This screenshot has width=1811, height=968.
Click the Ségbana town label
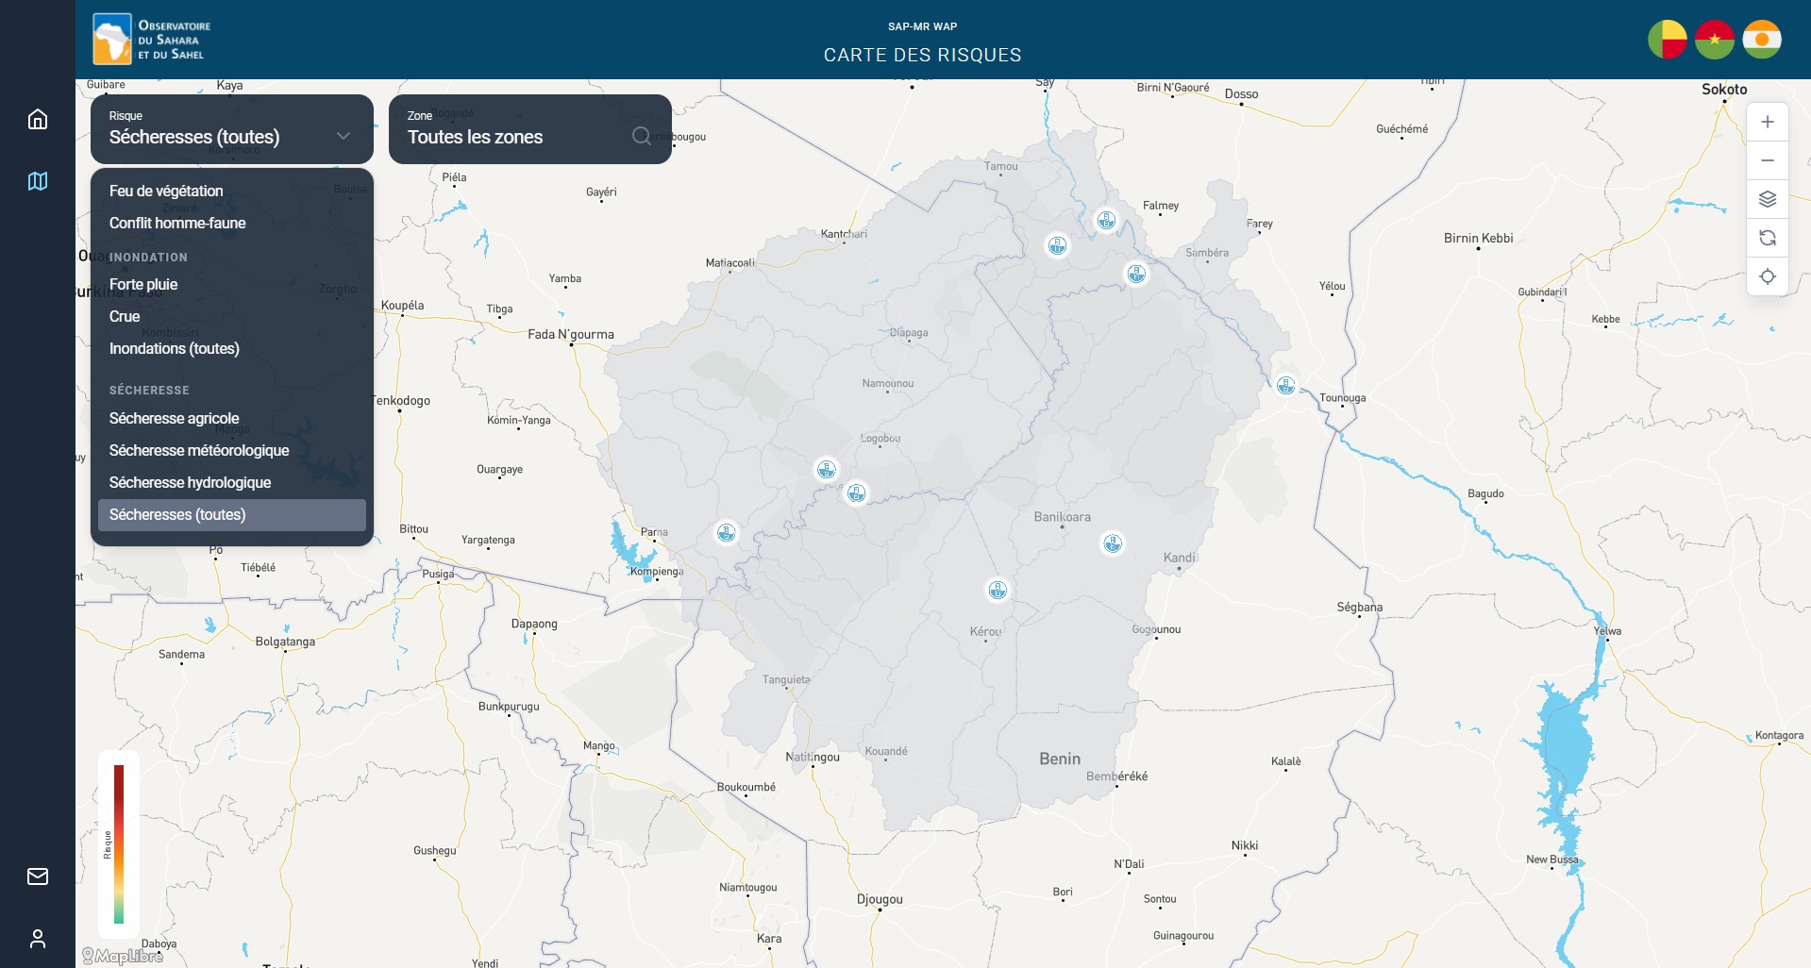coord(1359,607)
